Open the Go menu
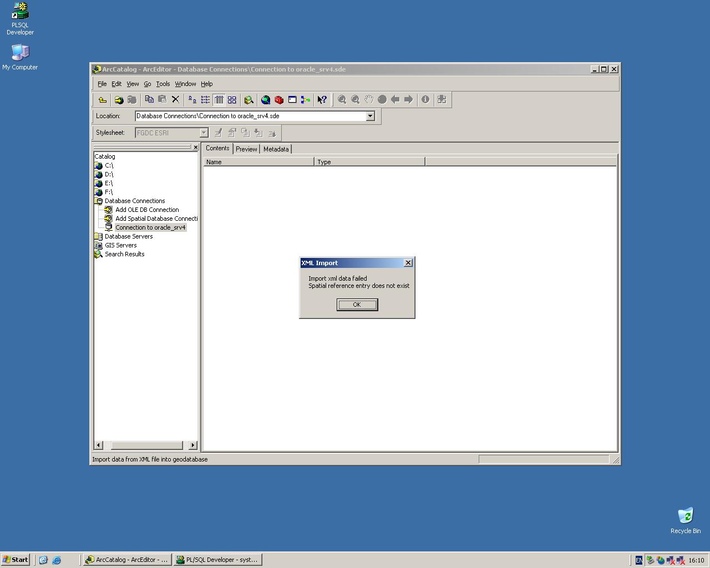The height and width of the screenshot is (568, 710). point(148,84)
